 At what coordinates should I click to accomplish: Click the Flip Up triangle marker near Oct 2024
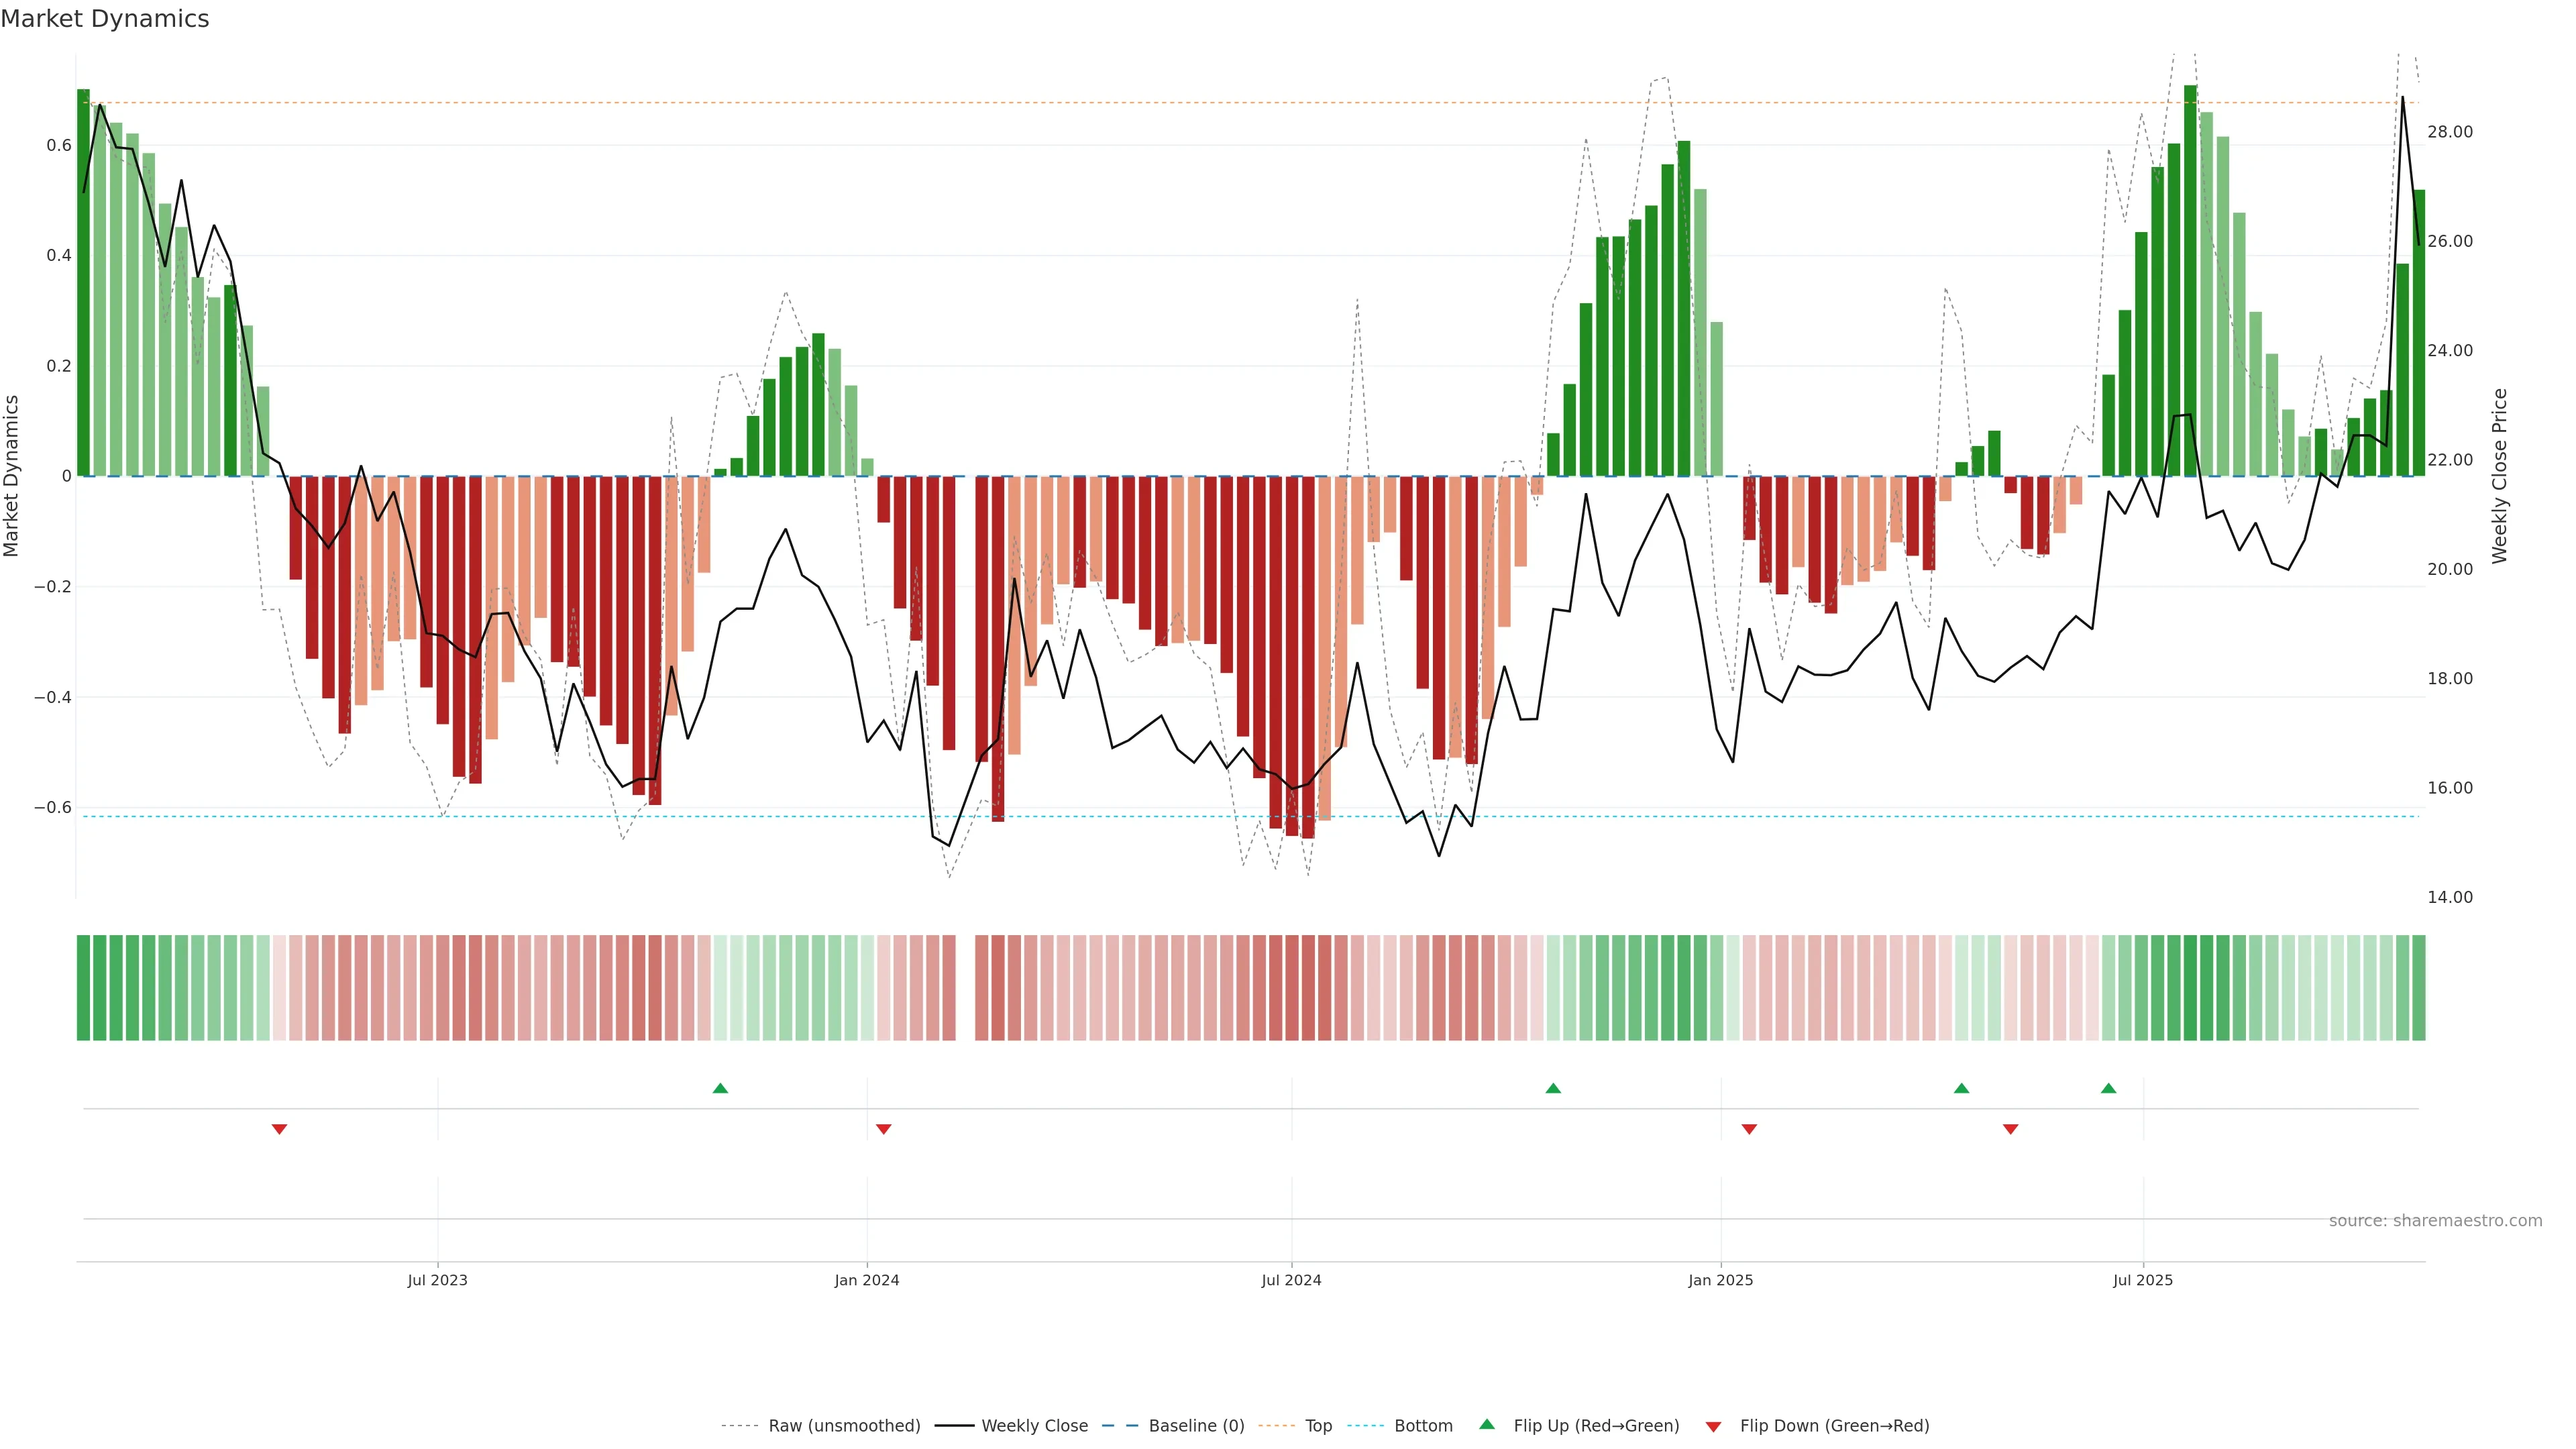pyautogui.click(x=1553, y=1088)
